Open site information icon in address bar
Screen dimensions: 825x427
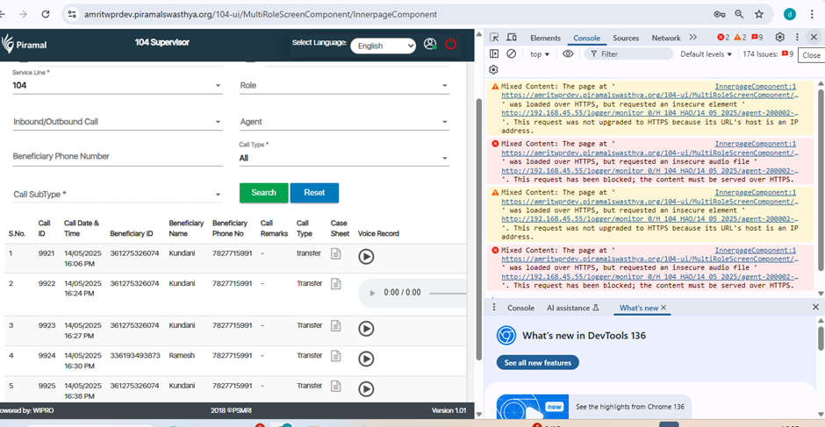(72, 15)
